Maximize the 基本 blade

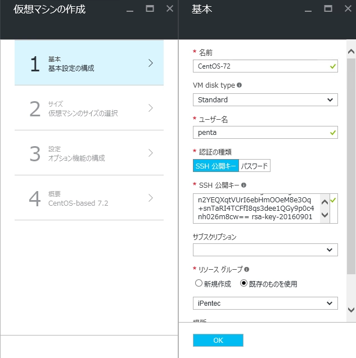(x=328, y=8)
